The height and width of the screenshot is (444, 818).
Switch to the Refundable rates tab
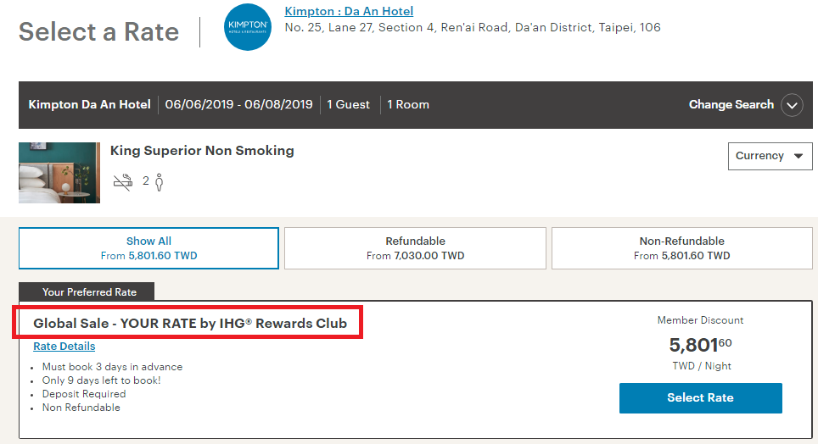coord(415,248)
